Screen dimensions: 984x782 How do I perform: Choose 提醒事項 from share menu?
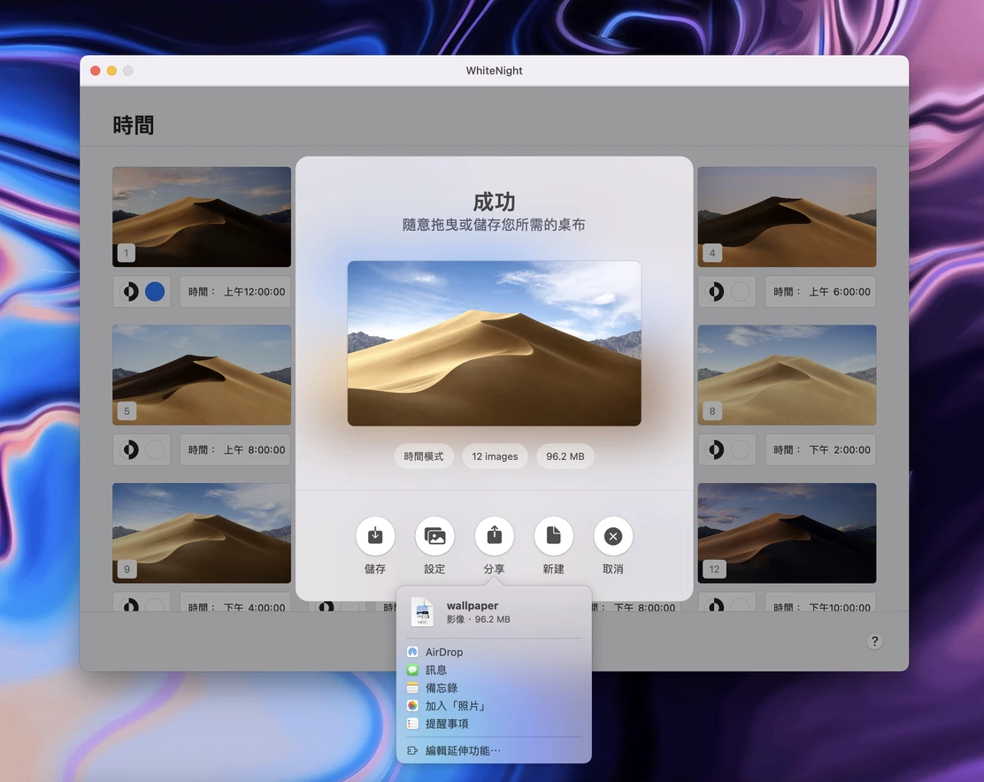coord(494,724)
